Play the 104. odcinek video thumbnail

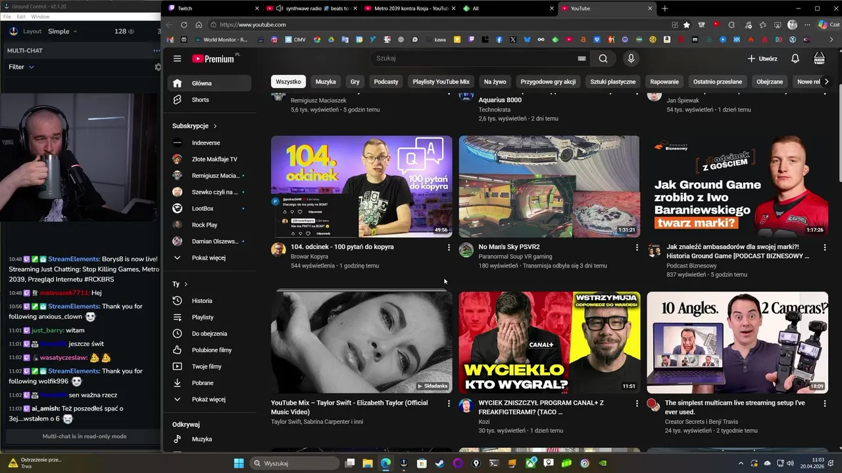361,187
